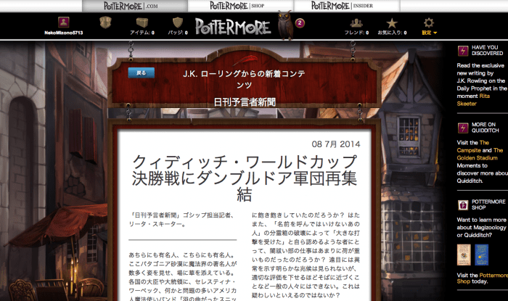Open the お気に入り star icon
This screenshot has height=301, width=508.
pos(392,23)
